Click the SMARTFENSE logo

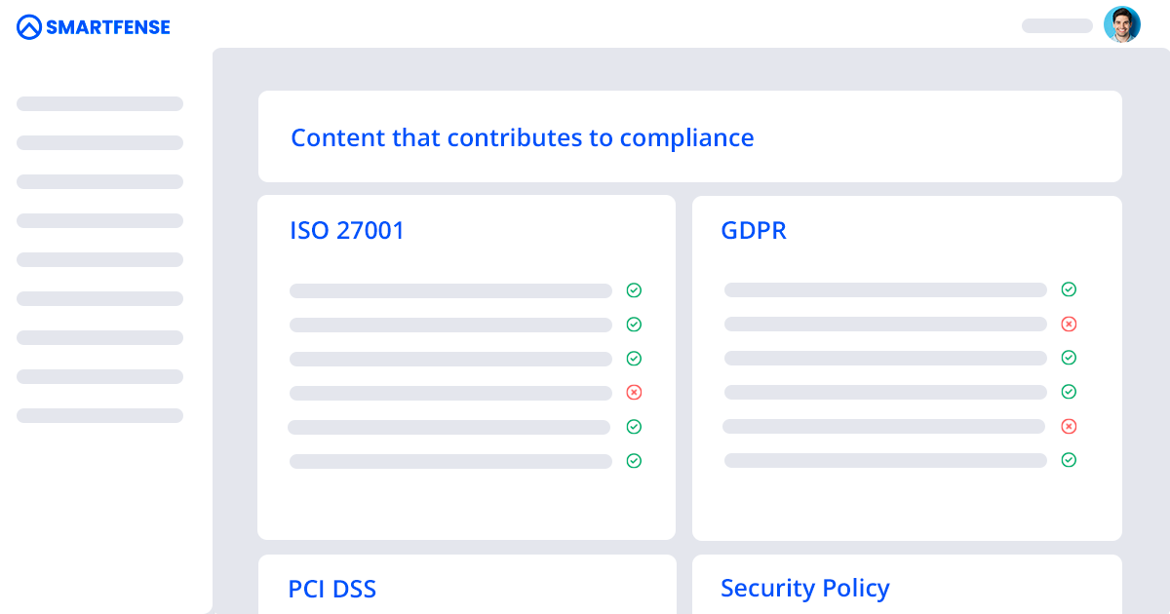point(94,27)
